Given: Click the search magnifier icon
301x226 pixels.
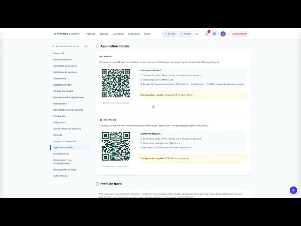Looking at the screenshot, I should [53, 46].
